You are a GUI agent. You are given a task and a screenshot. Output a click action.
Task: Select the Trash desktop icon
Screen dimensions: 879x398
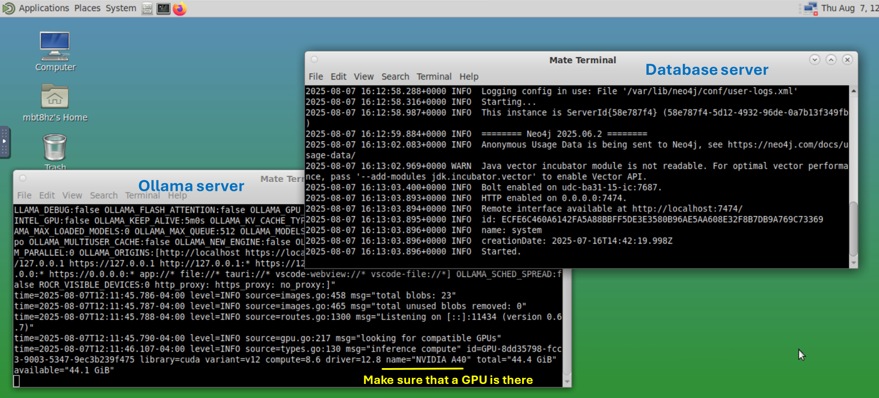coord(55,152)
